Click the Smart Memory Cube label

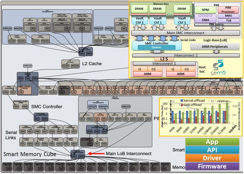coord(30,154)
